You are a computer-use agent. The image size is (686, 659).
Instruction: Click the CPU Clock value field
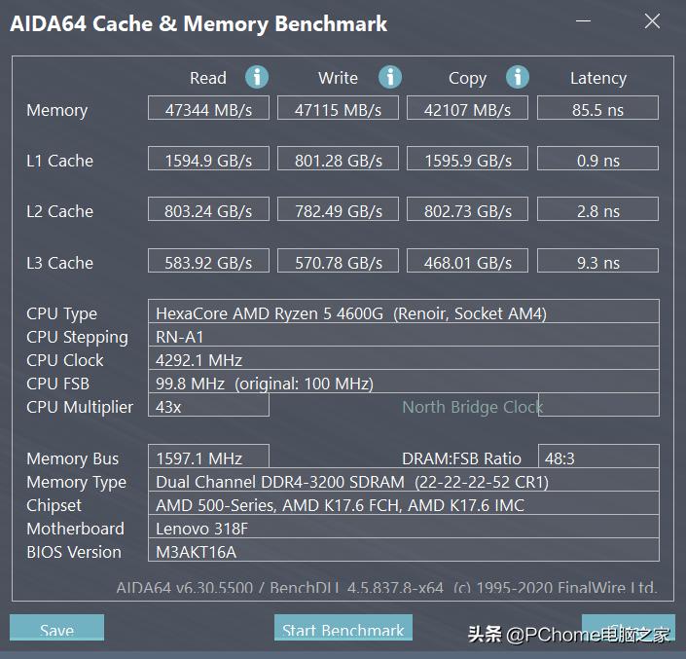403,360
